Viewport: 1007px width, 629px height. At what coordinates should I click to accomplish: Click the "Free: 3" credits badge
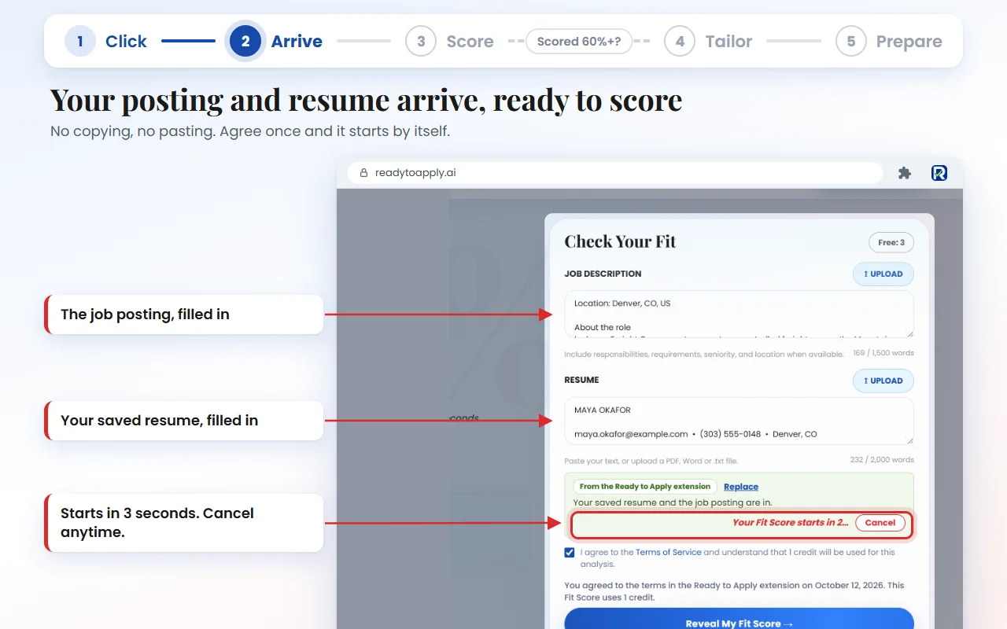pyautogui.click(x=891, y=242)
